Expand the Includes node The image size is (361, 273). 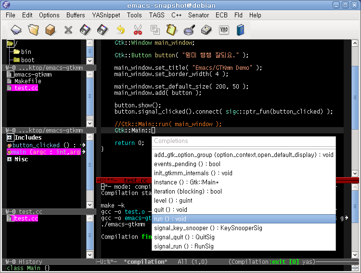coord(9,138)
